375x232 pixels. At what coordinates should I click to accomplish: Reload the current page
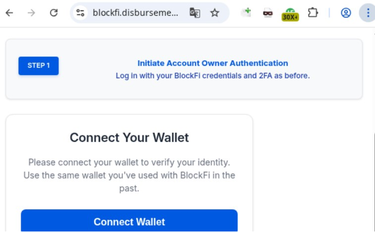pyautogui.click(x=53, y=12)
